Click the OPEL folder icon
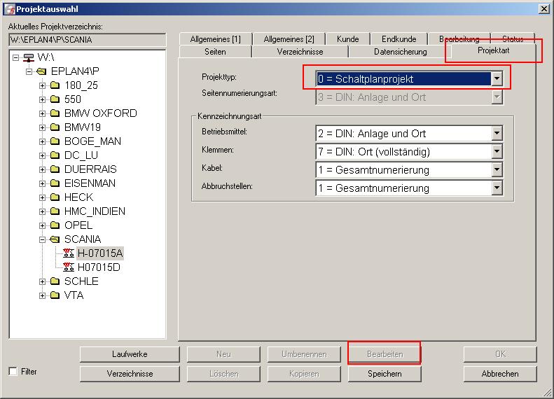 [55, 225]
